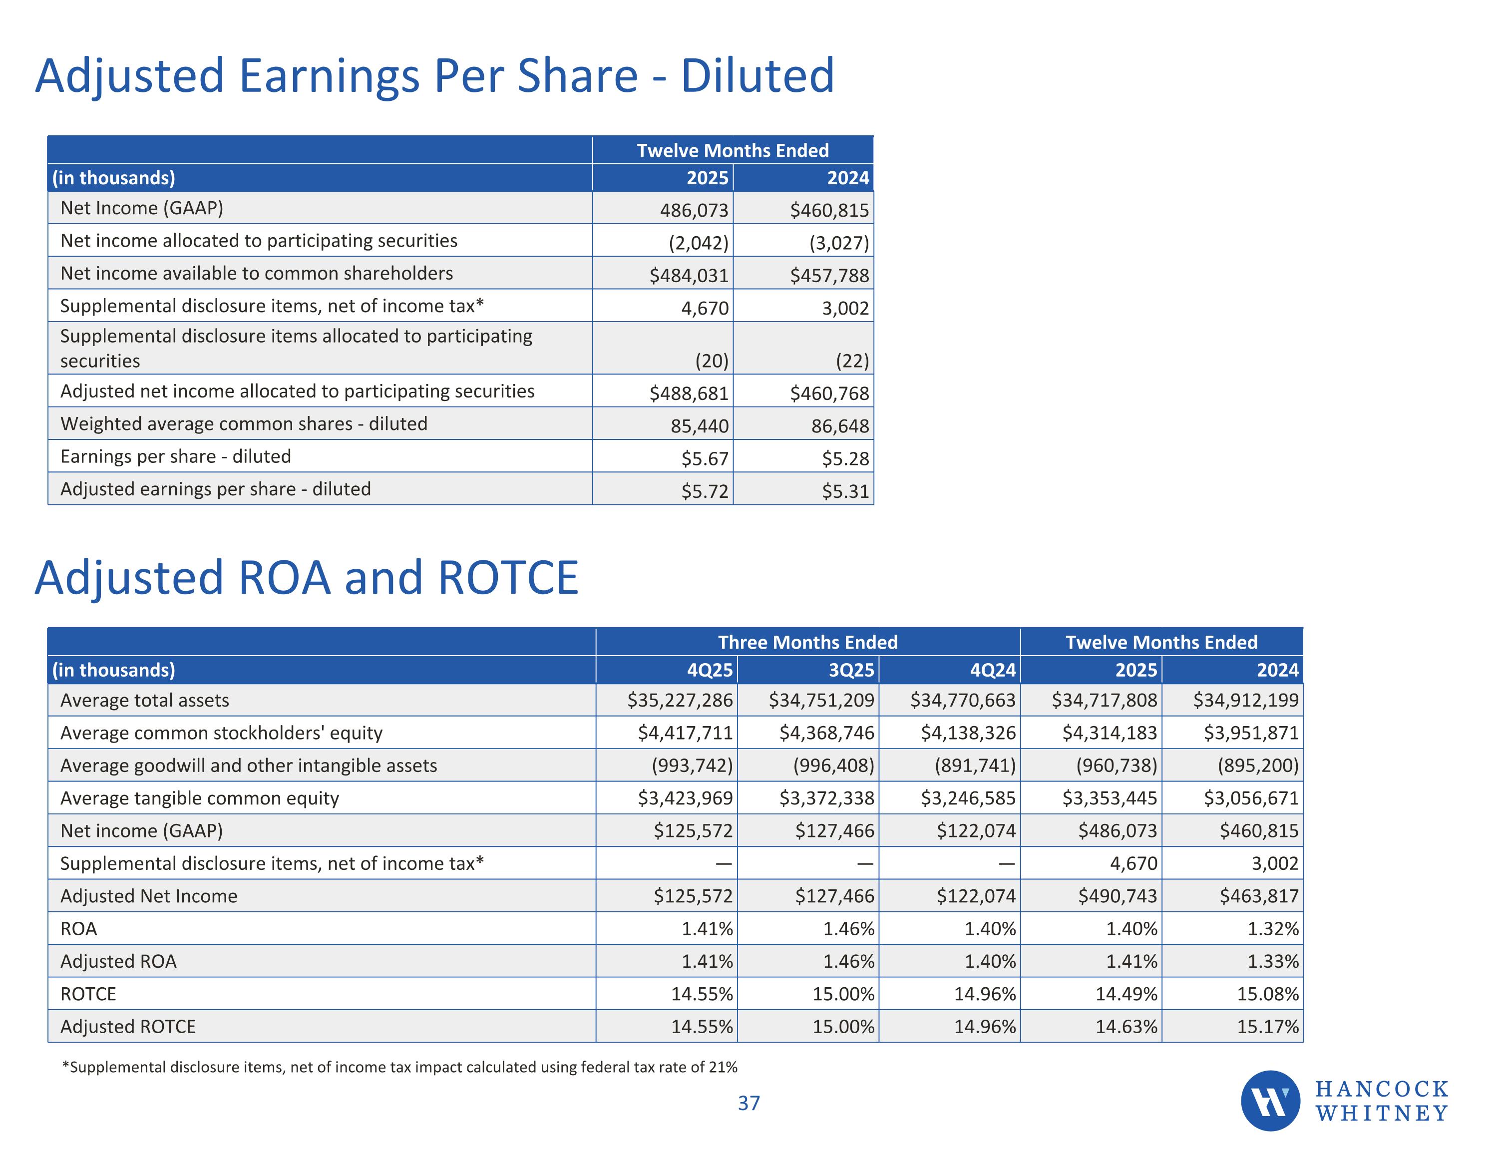The width and height of the screenshot is (1498, 1156).
Task: Click the Average total assets row label
Action: pyautogui.click(x=145, y=701)
